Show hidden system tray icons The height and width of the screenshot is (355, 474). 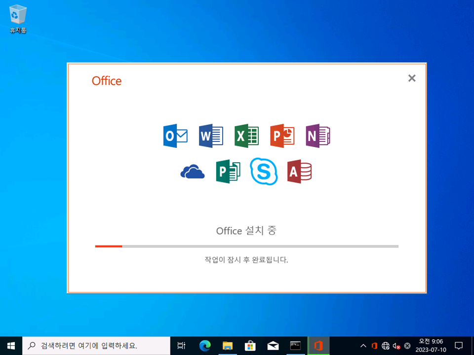[363, 346]
